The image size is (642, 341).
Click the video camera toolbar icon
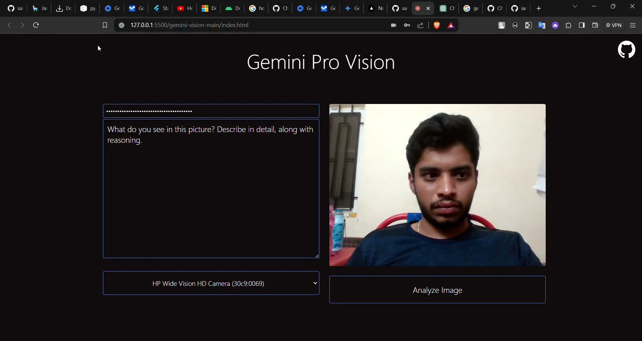point(394,25)
